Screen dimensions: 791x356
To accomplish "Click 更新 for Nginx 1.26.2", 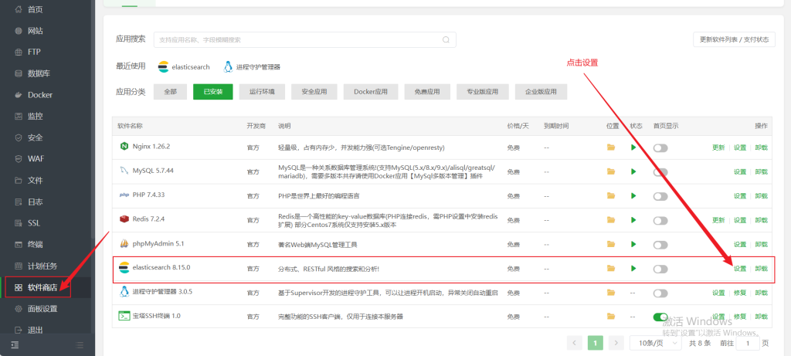I will coord(718,147).
